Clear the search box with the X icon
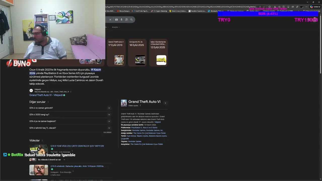Viewport: 322px width, 181px height. click(x=110, y=20)
